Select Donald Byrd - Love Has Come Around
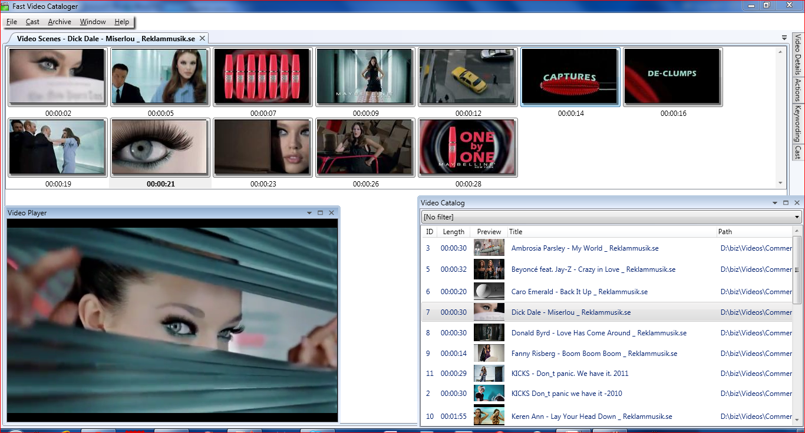 click(607, 333)
